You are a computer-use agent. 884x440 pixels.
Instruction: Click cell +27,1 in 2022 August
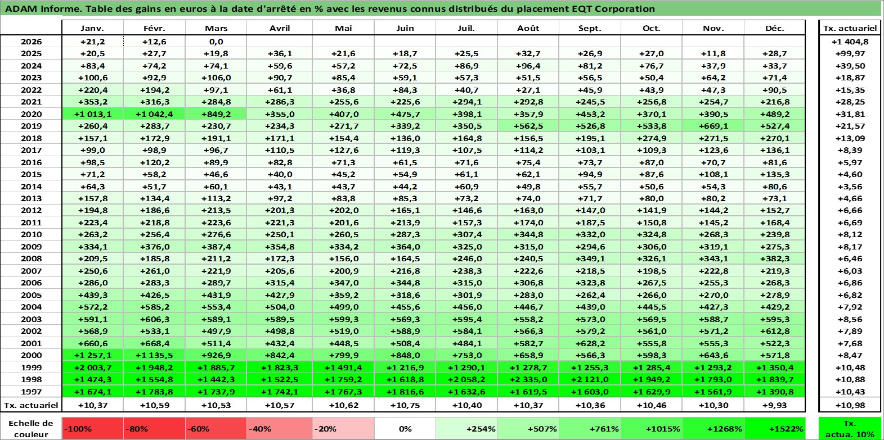click(x=528, y=90)
